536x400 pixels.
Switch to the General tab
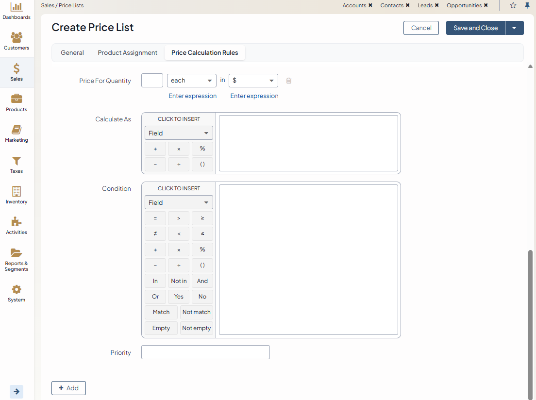[x=72, y=53]
